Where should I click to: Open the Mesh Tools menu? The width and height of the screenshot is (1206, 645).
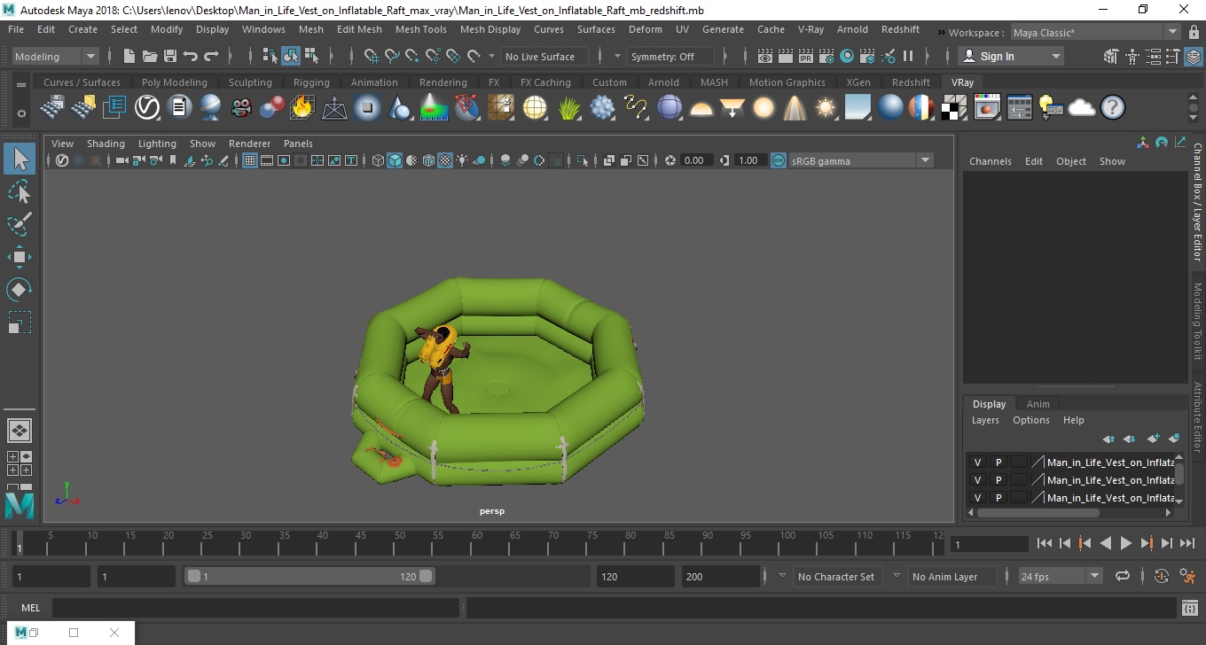point(420,29)
